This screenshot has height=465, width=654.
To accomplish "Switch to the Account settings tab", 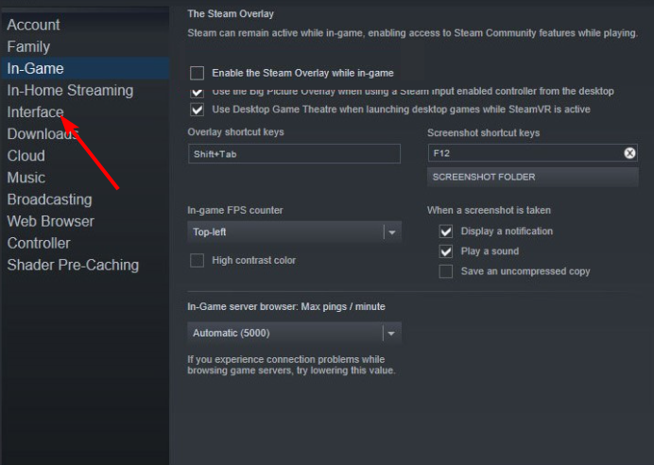I will coord(33,25).
